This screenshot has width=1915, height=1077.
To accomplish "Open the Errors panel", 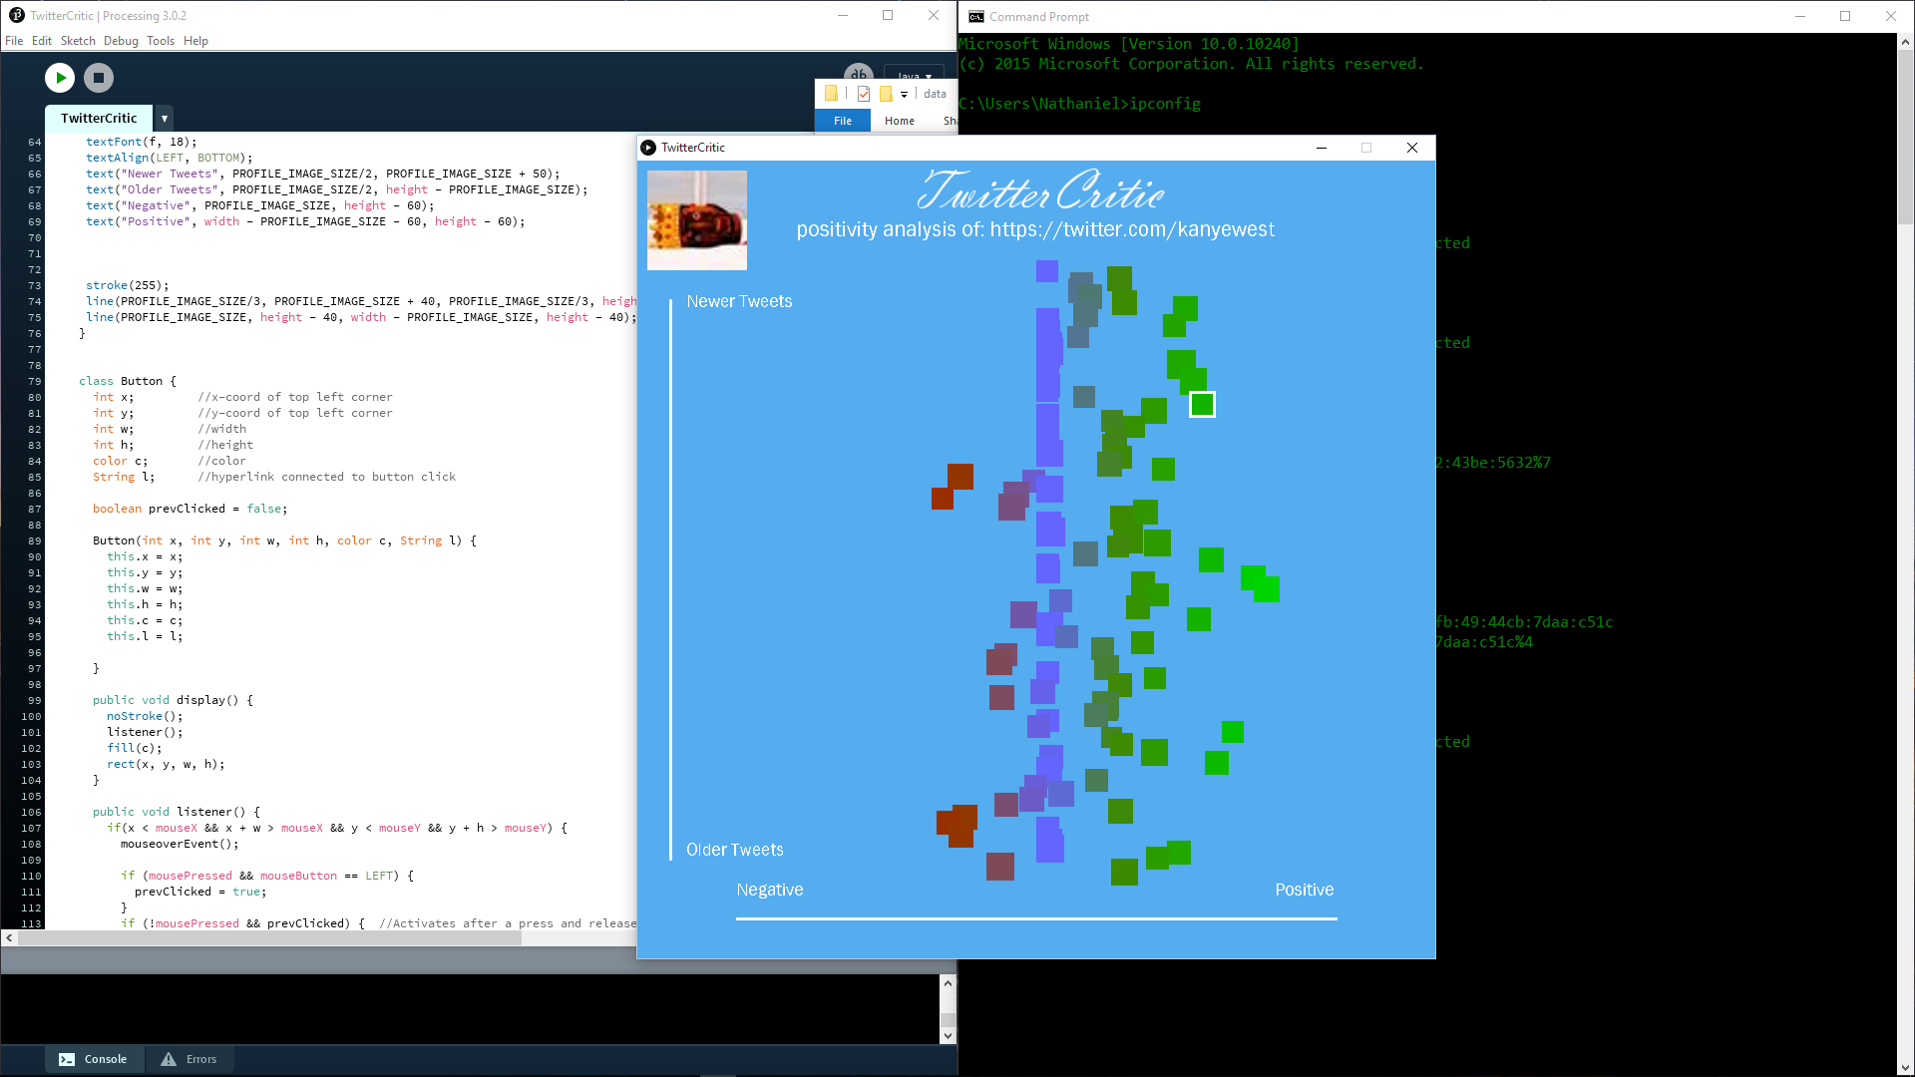I will (x=190, y=1059).
